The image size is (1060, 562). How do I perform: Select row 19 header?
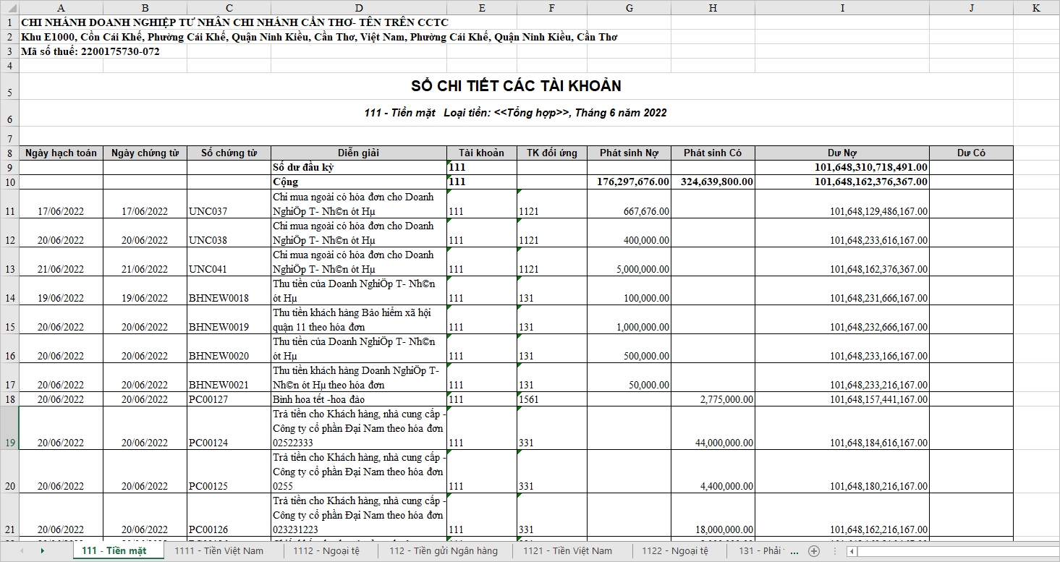[x=9, y=428]
